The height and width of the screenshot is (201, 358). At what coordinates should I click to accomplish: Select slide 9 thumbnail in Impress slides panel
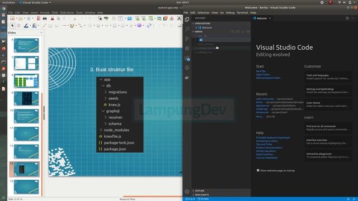point(26,98)
